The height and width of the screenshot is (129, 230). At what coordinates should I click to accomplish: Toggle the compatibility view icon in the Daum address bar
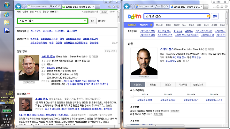coord(162,6)
